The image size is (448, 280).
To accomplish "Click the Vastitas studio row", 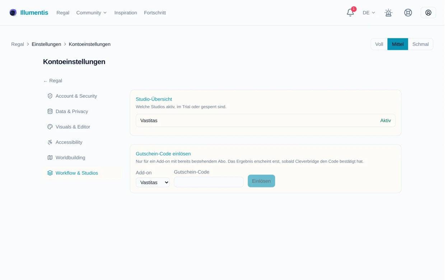I will pyautogui.click(x=266, y=121).
